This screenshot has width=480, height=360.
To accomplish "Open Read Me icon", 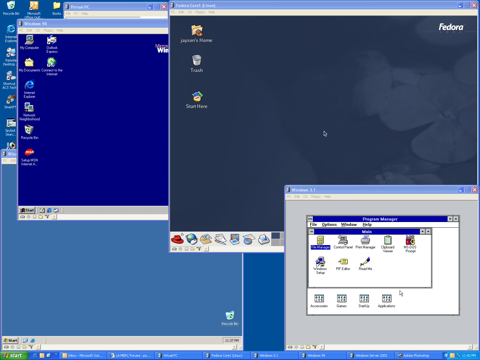I will click(x=365, y=264).
